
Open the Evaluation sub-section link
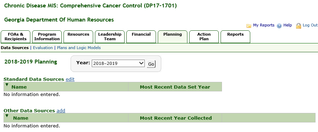point(43,48)
